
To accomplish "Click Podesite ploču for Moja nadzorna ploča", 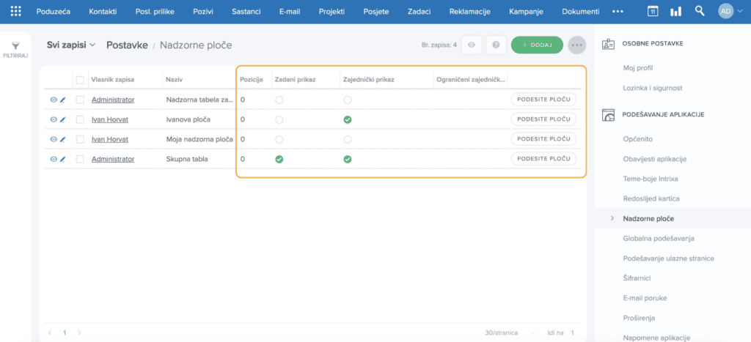I will tap(543, 139).
